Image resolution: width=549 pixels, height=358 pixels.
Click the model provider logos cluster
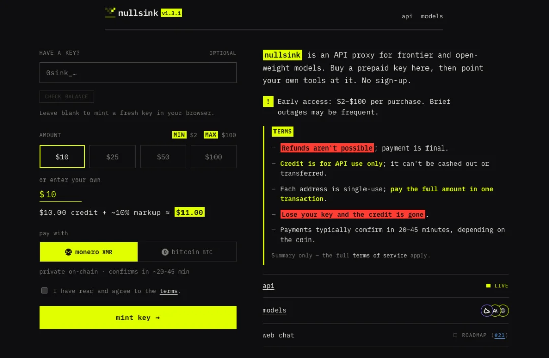click(495, 310)
